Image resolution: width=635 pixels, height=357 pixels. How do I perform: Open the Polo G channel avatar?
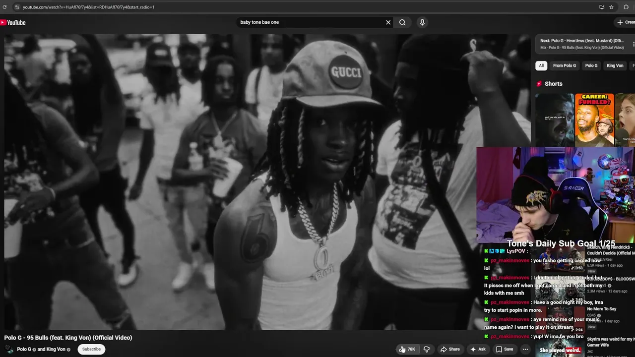[9, 349]
